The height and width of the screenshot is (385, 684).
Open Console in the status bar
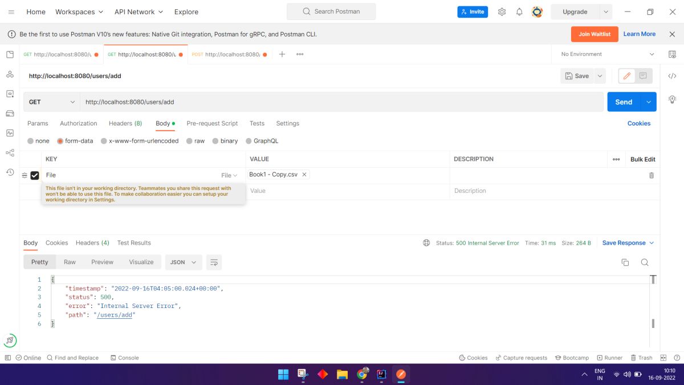point(124,358)
